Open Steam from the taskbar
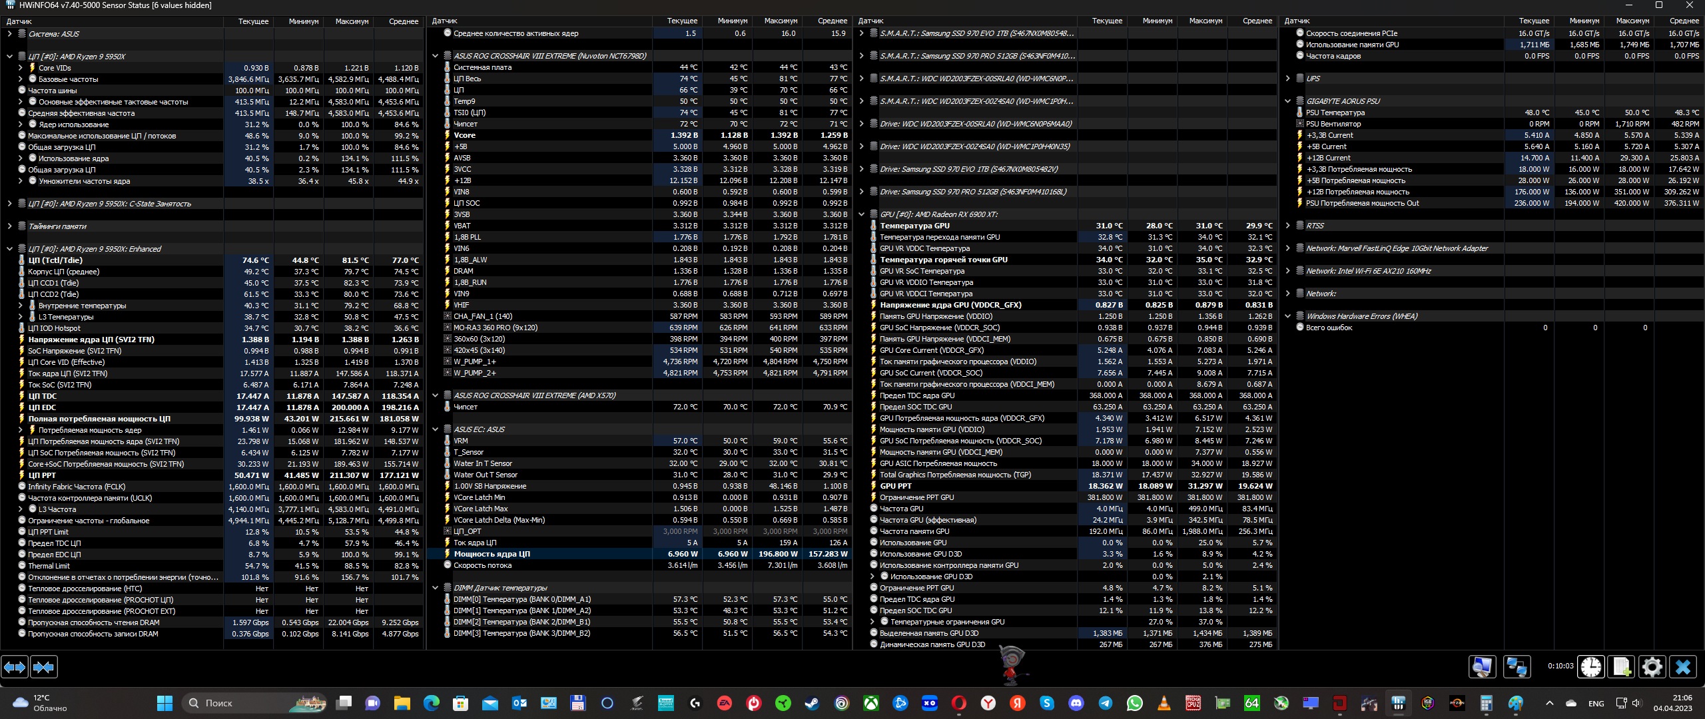 point(812,703)
